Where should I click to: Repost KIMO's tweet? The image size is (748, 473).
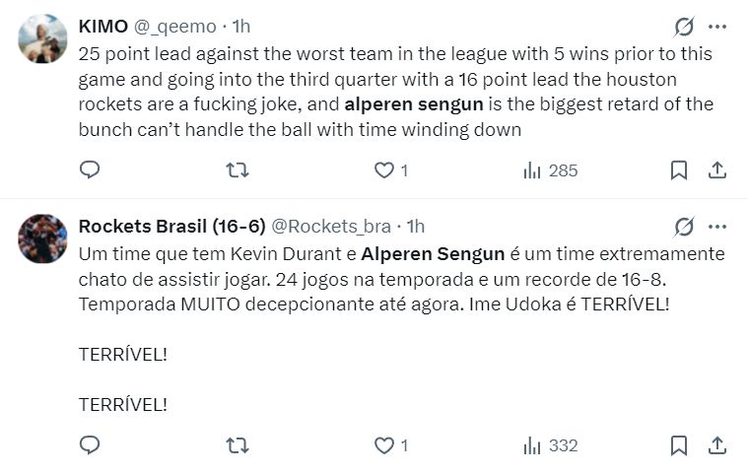(238, 170)
